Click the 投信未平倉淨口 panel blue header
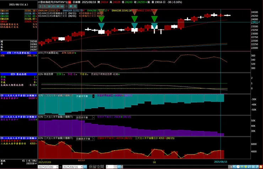 coord(18,117)
